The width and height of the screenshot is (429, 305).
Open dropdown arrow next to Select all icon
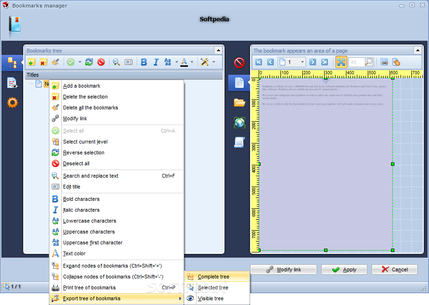click(80, 62)
